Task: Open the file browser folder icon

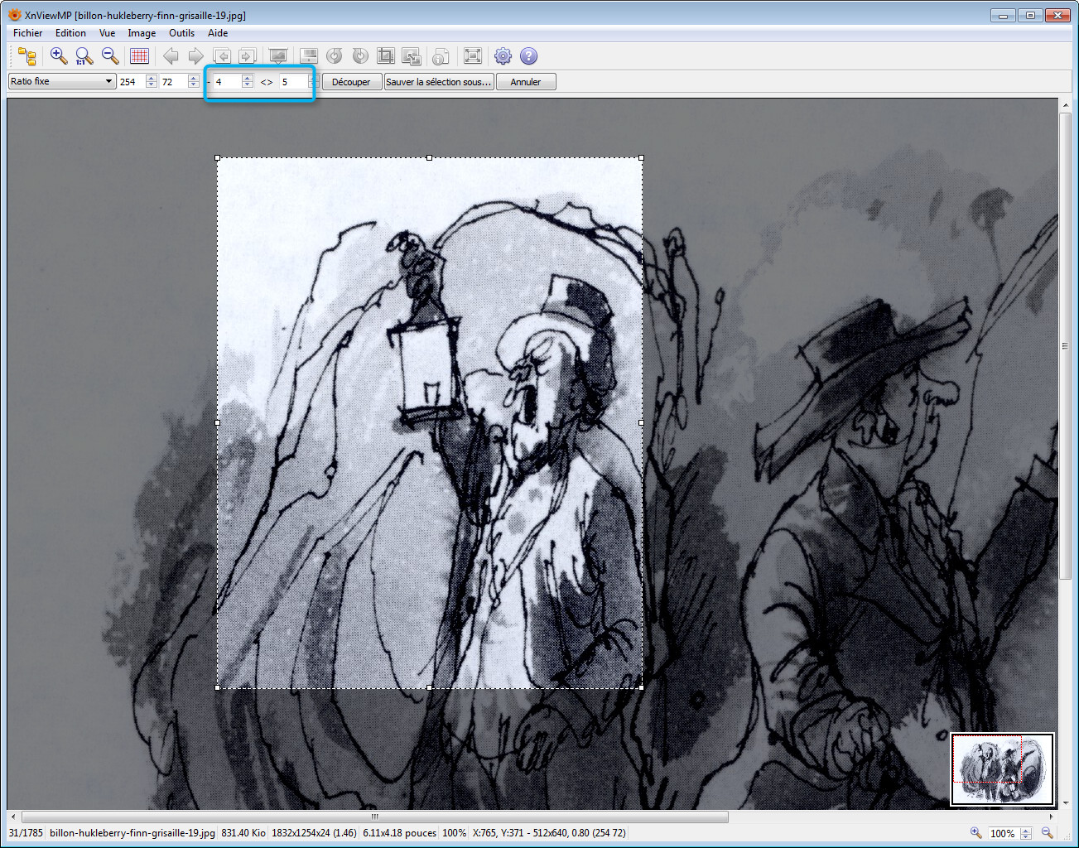Action: click(26, 56)
